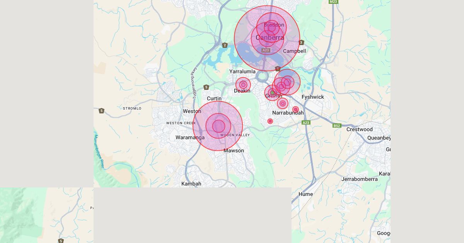Select the circle marker above Deakin label
The width and height of the screenshot is (464, 243).
pyautogui.click(x=243, y=84)
